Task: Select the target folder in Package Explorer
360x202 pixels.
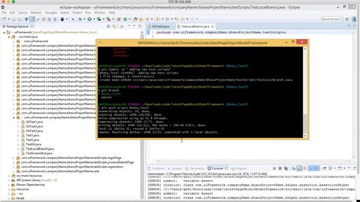Action: pyautogui.click(x=20, y=198)
